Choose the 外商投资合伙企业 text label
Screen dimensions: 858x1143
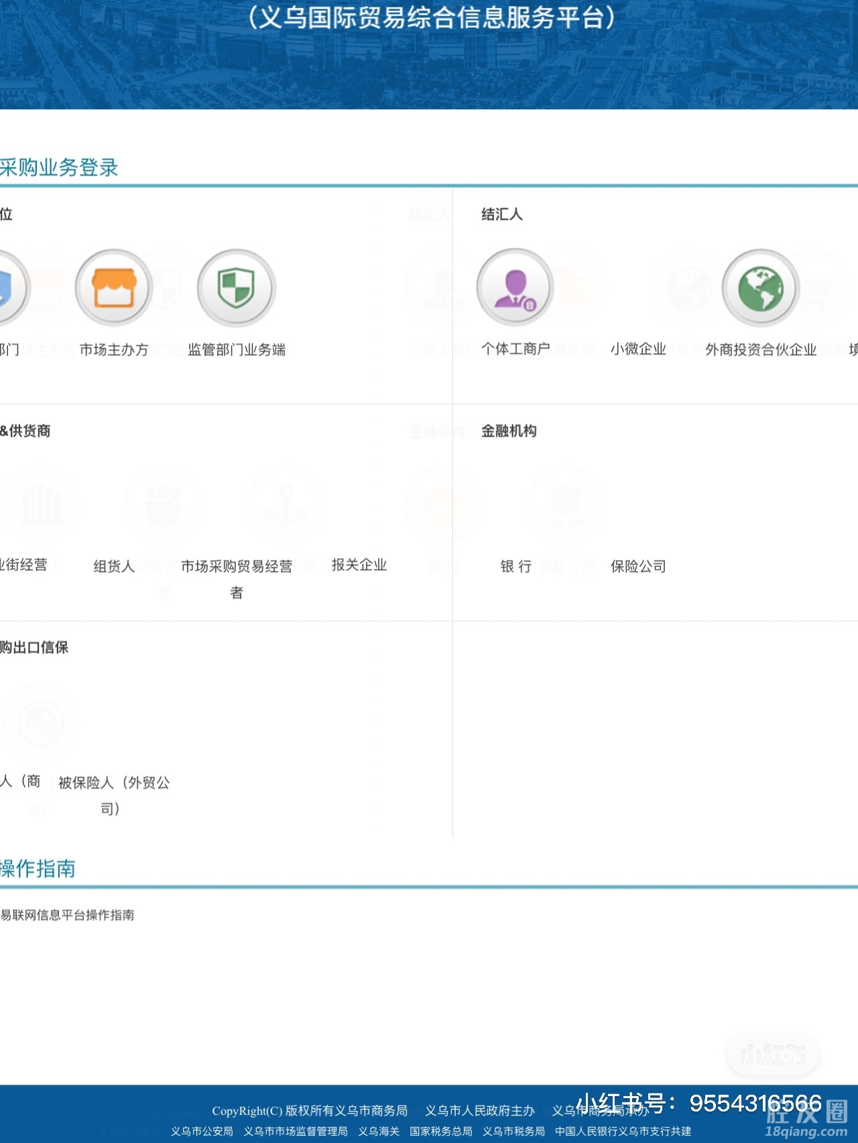[x=761, y=350]
